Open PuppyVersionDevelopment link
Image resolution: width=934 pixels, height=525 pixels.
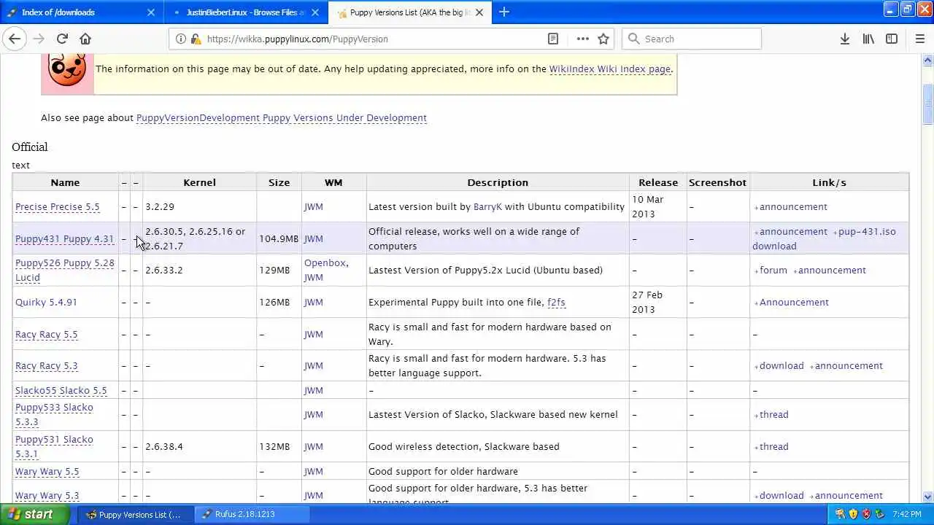click(x=281, y=117)
